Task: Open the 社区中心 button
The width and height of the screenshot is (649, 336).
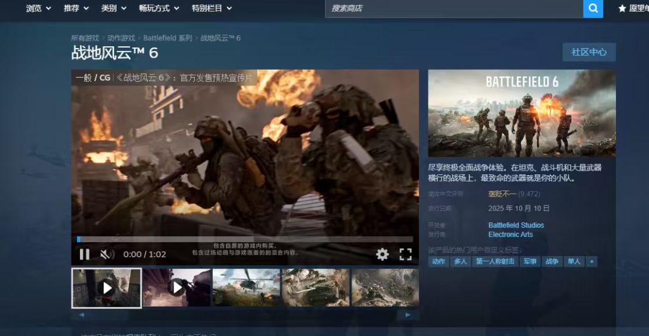Action: click(589, 52)
